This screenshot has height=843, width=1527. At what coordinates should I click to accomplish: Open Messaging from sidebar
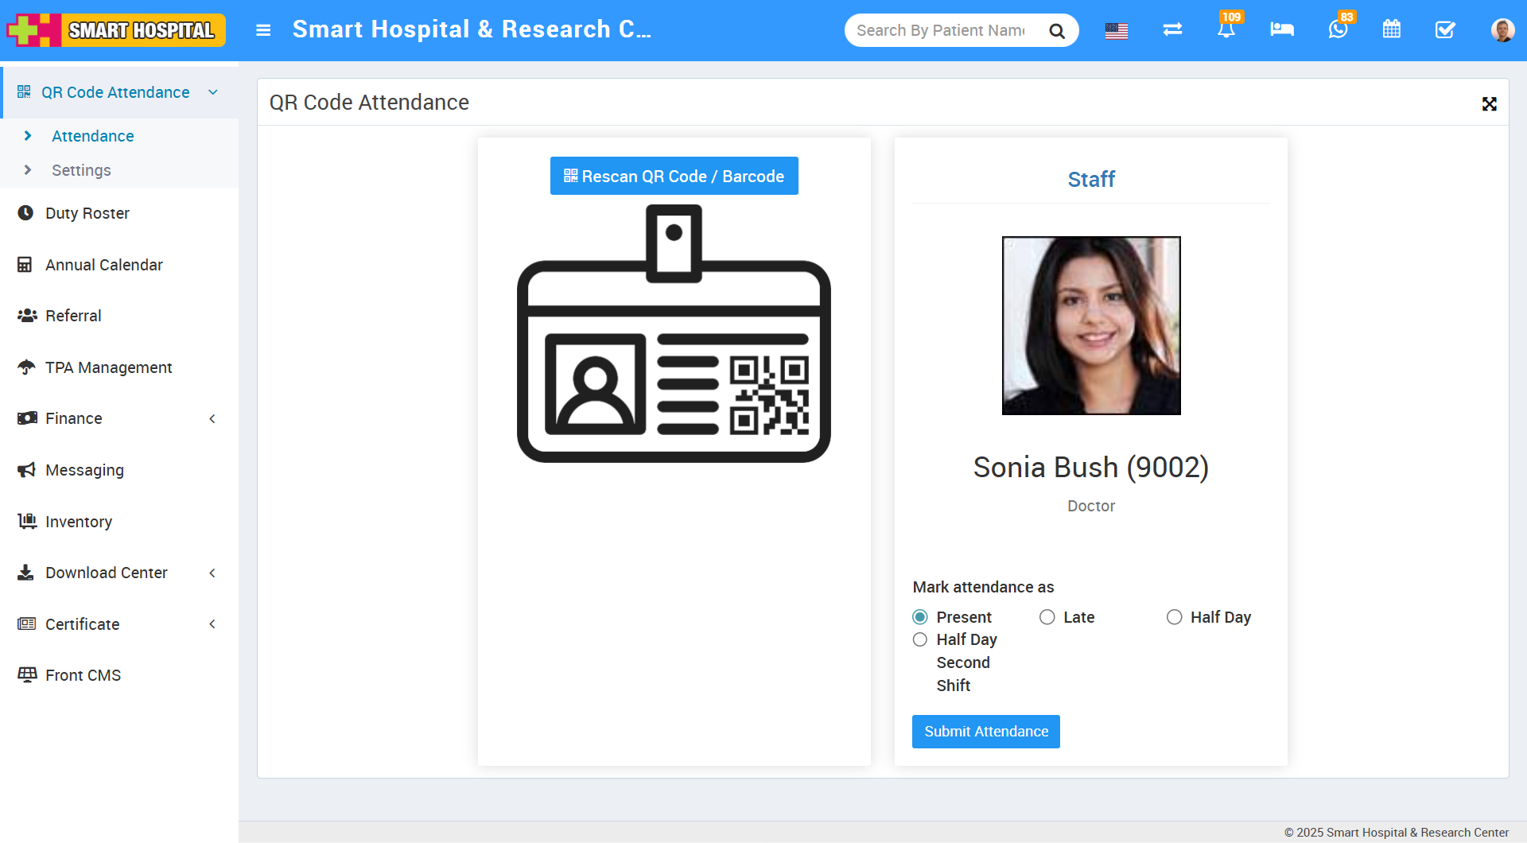[x=85, y=470]
